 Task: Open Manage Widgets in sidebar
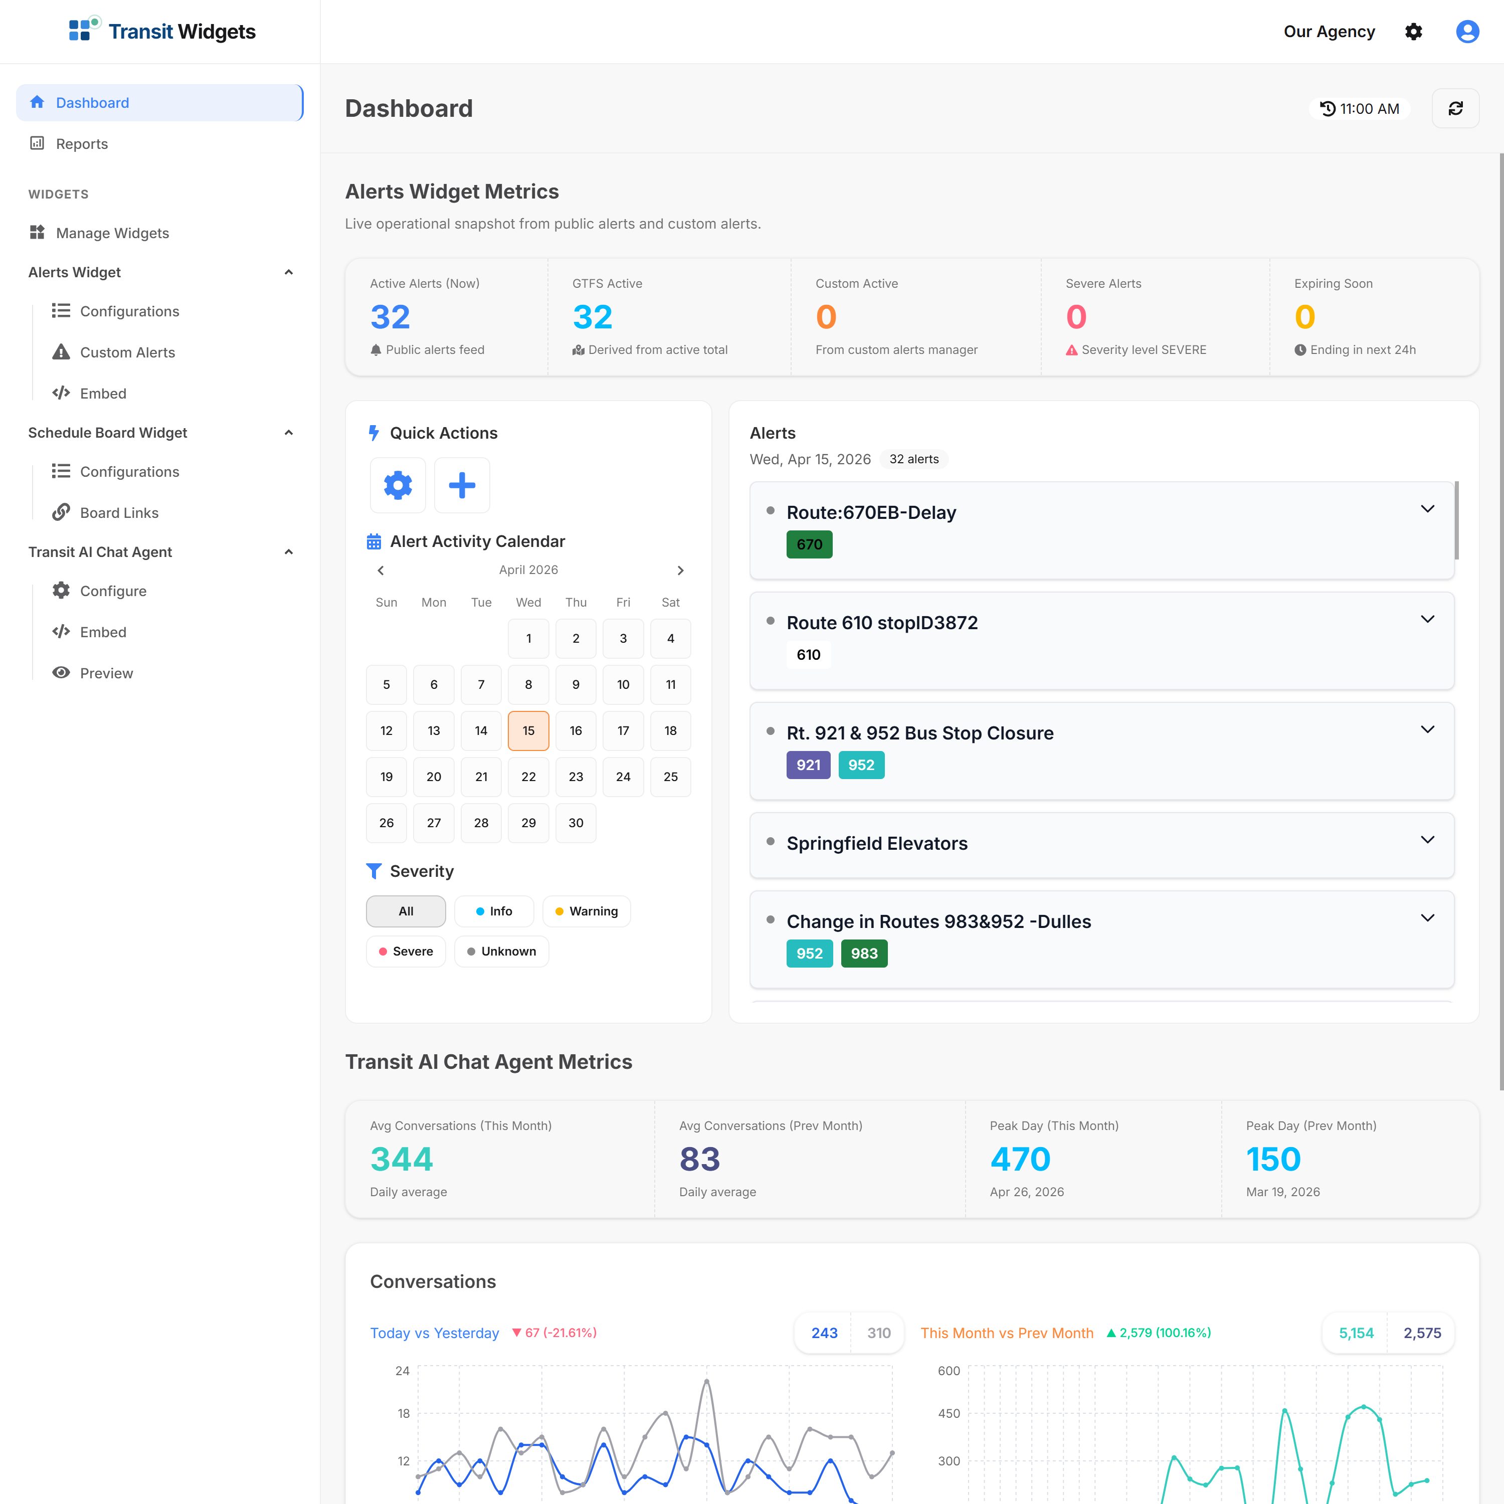(159, 232)
